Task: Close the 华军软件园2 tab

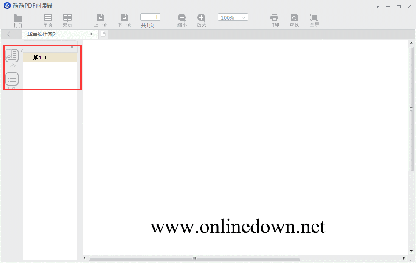Action: pos(91,34)
